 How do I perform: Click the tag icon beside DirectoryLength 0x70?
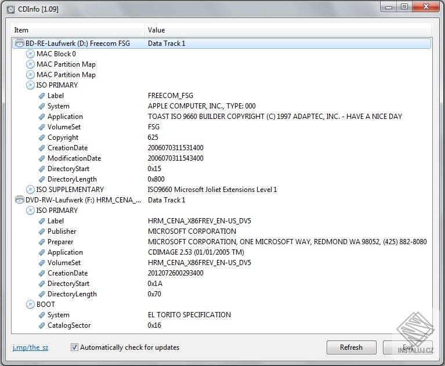(42, 294)
